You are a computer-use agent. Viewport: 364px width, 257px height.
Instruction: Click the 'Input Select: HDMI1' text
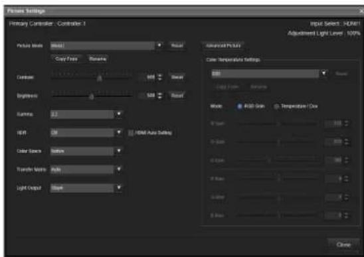click(335, 24)
